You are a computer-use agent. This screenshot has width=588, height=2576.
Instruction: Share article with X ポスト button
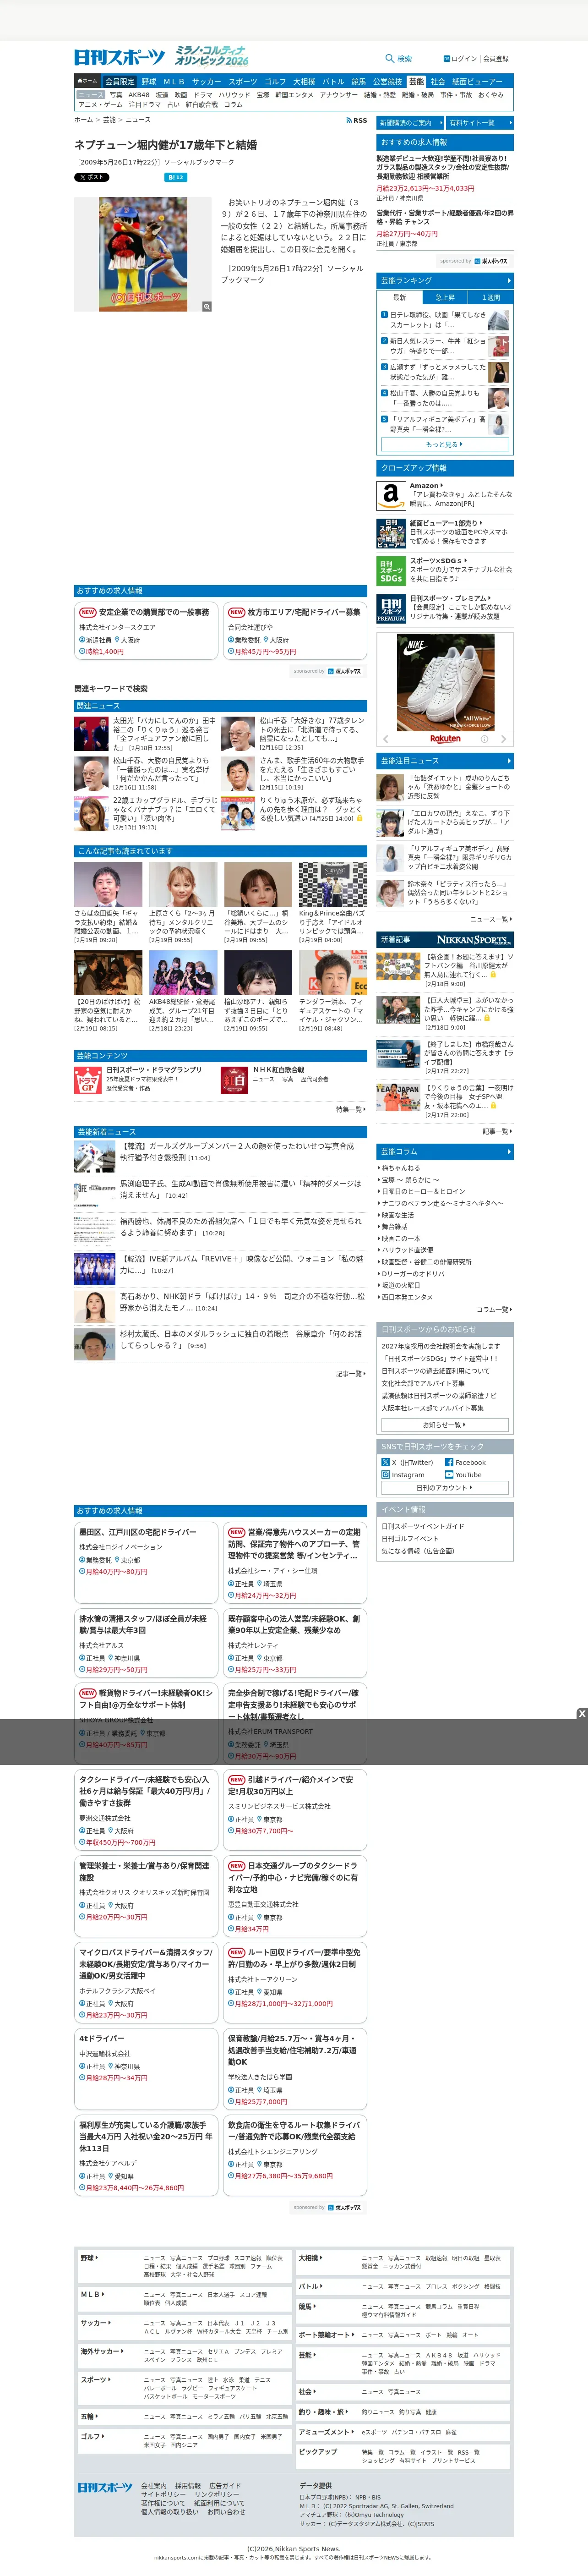[92, 177]
